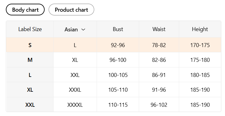Click the Waist column header

tap(159, 29)
